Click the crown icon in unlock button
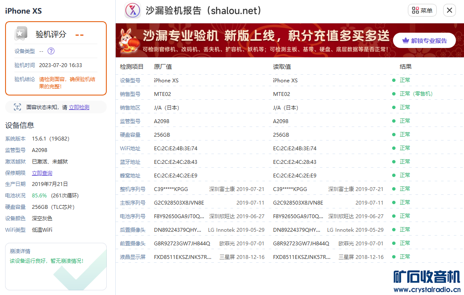The height and width of the screenshot is (295, 464). [405, 40]
